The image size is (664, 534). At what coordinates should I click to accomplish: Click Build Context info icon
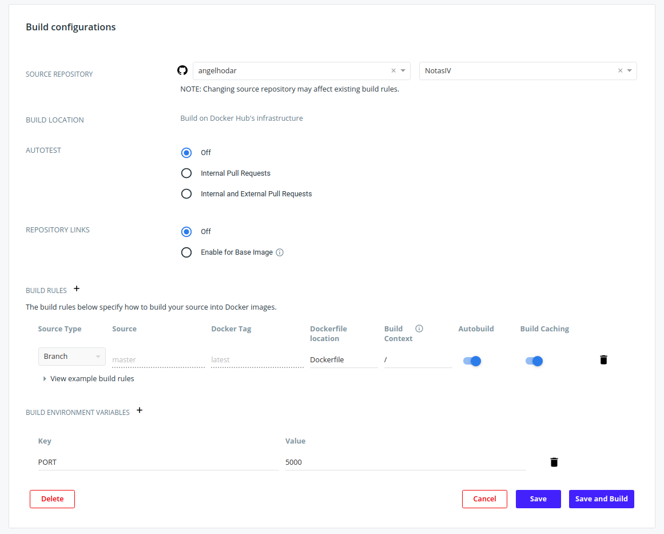[419, 329]
